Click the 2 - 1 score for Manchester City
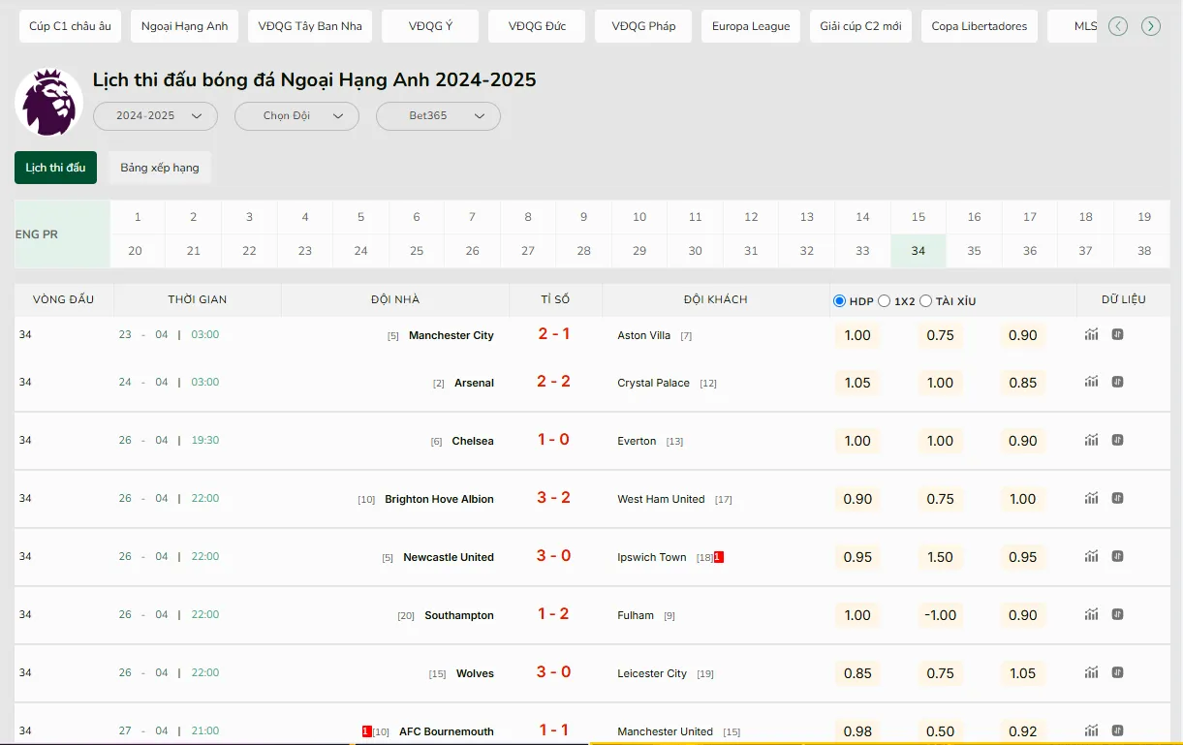Viewport: 1183px width, 745px height. pyautogui.click(x=554, y=333)
